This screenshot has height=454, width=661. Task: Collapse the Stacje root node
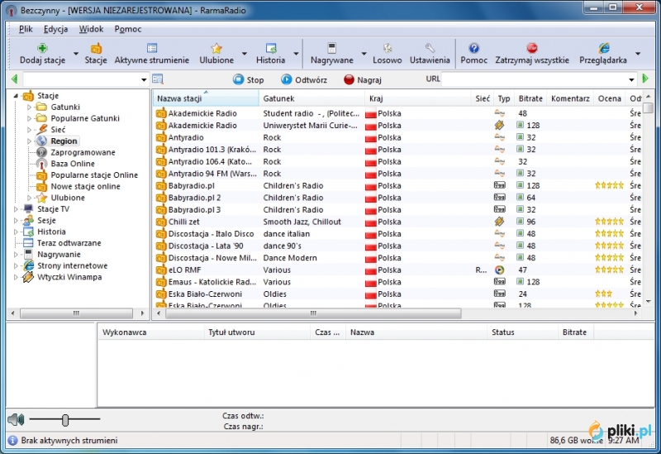click(16, 96)
